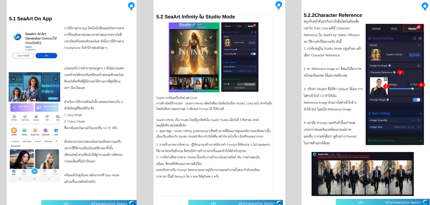Select the Mythology category tag
The width and height of the screenshot is (430, 205).
click(27, 141)
